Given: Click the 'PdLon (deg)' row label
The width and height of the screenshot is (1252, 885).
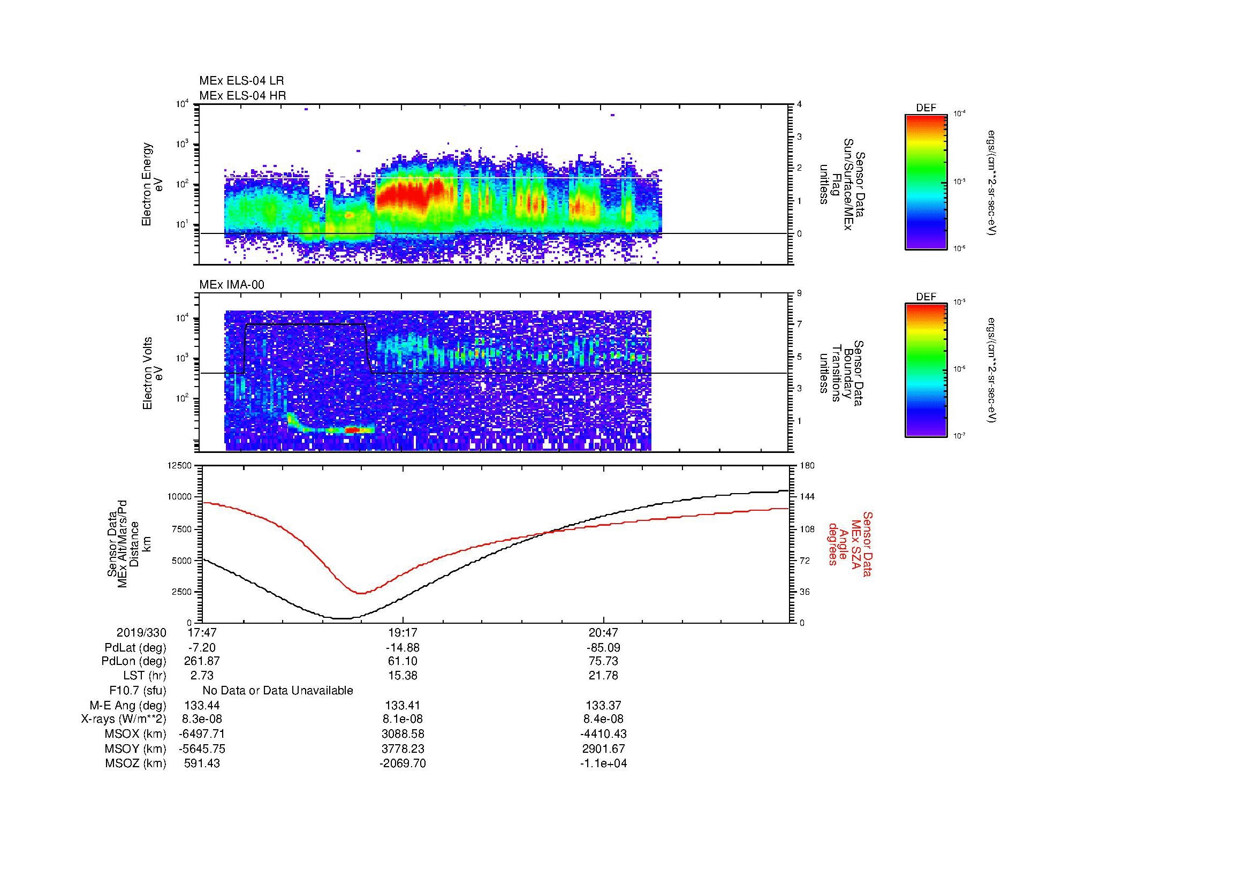Looking at the screenshot, I should (134, 661).
